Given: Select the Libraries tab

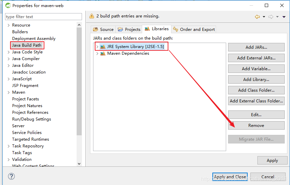Looking at the screenshot, I should (157, 29).
